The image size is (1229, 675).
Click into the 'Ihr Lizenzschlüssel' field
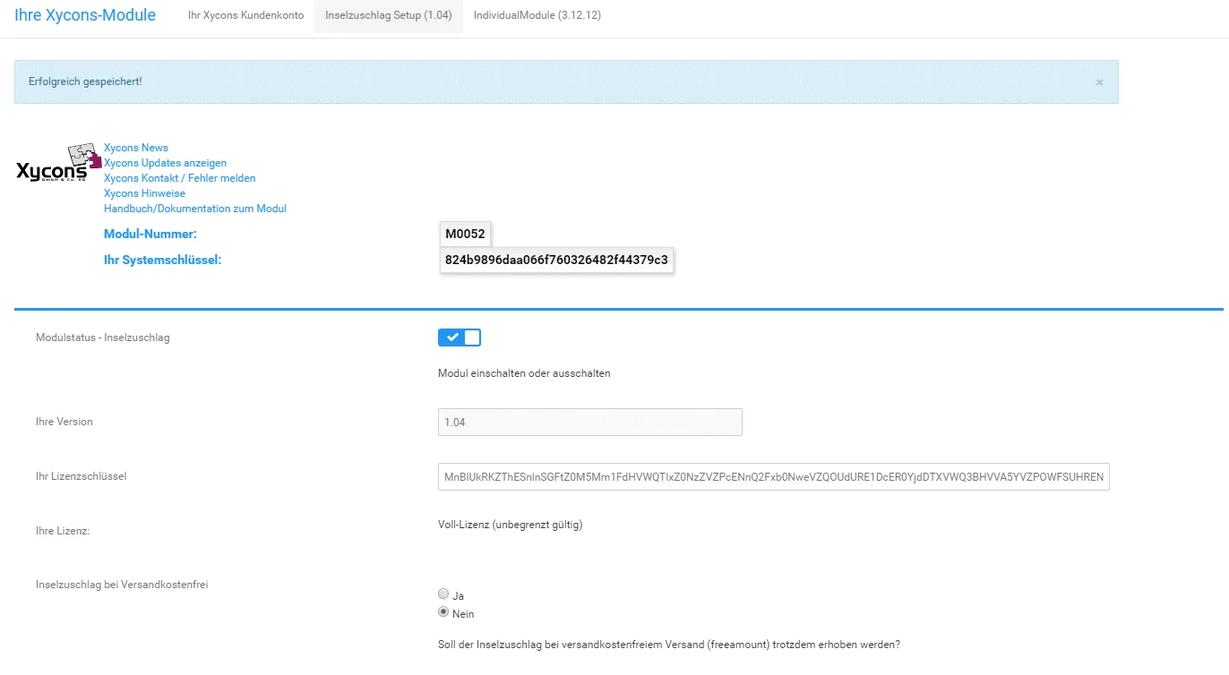tap(774, 477)
